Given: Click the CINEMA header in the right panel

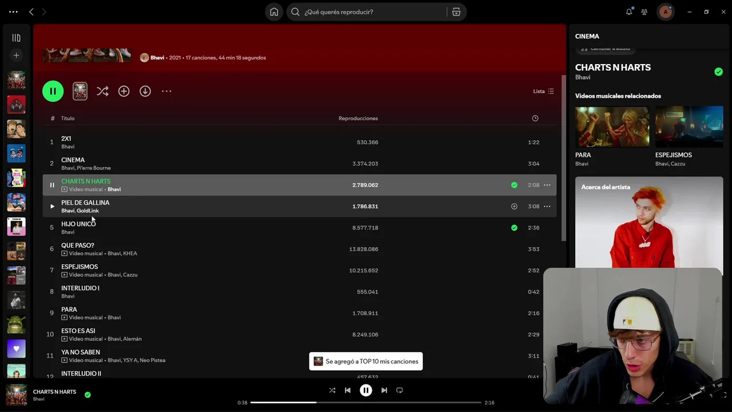Looking at the screenshot, I should [x=587, y=36].
